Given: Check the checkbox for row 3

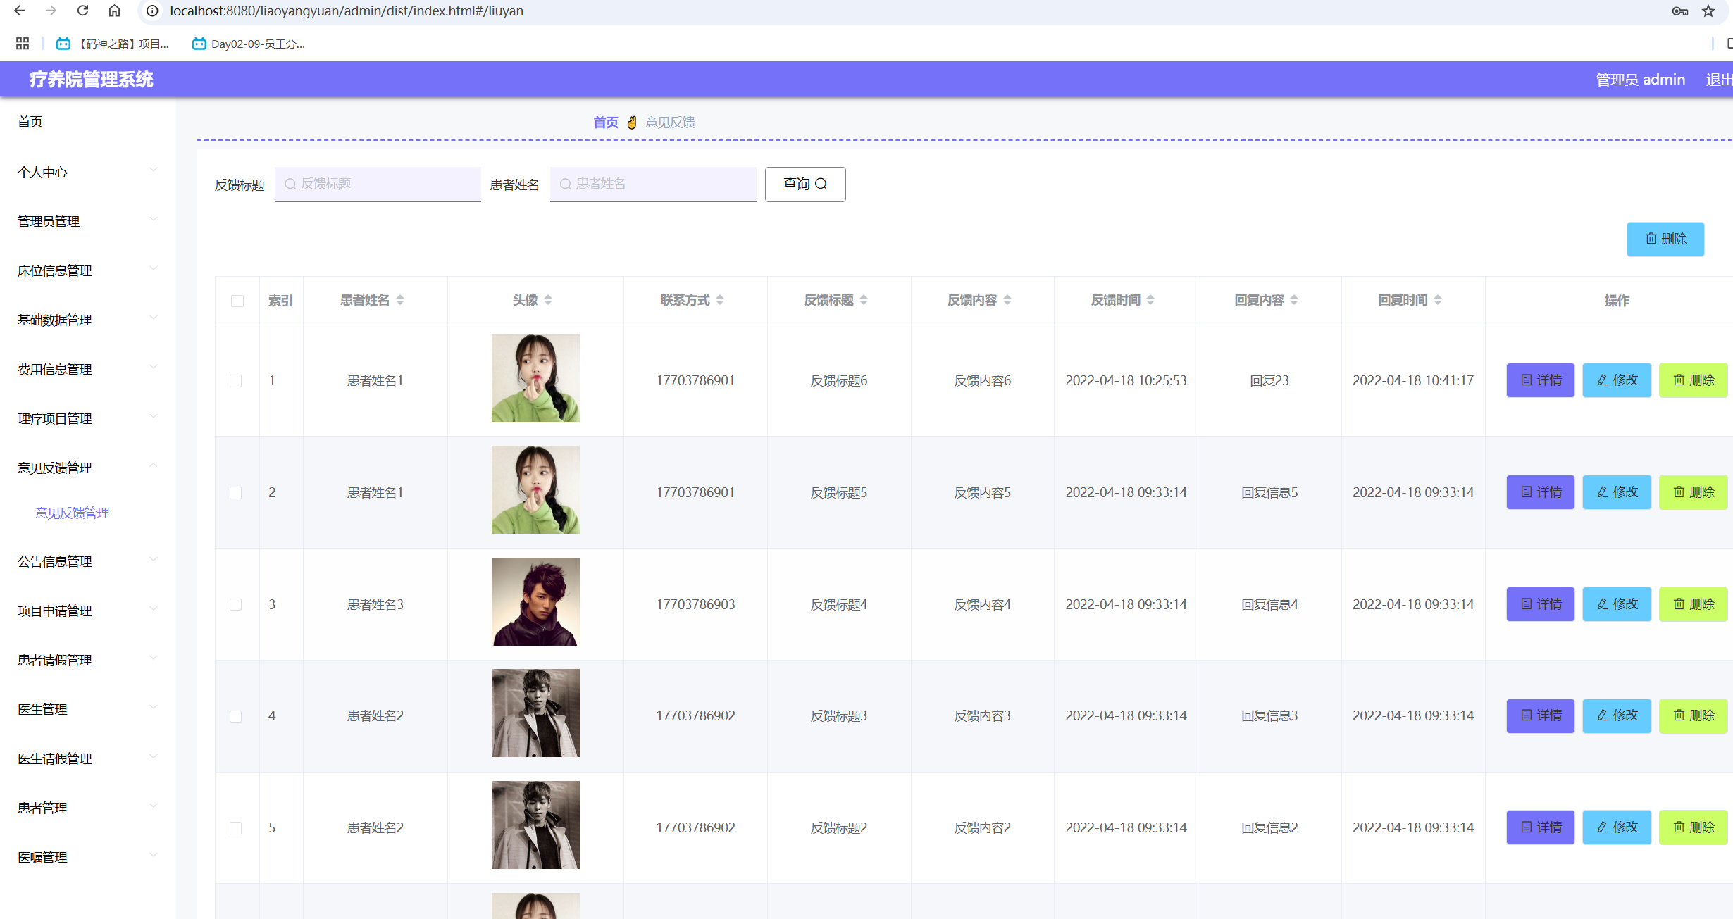Looking at the screenshot, I should 236,604.
